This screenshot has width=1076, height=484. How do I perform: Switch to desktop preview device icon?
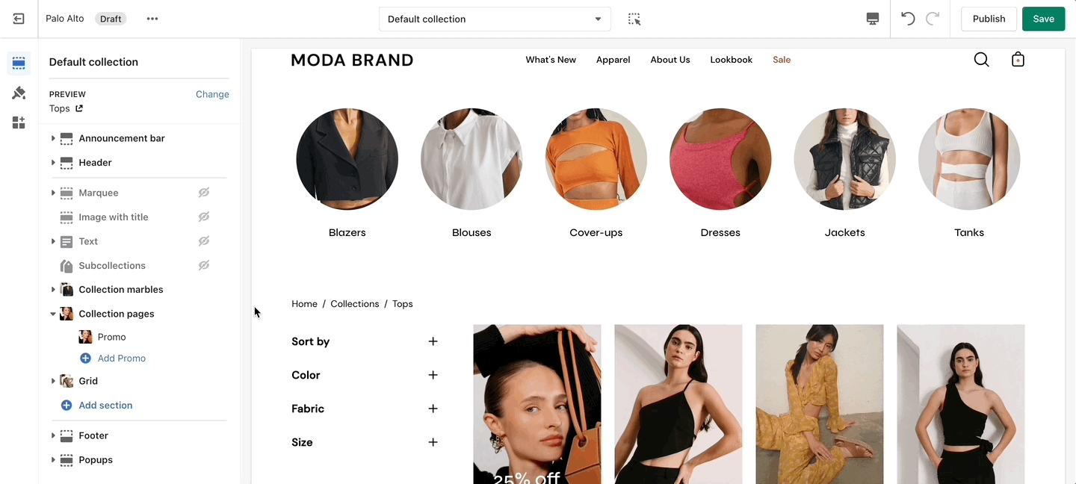(873, 19)
